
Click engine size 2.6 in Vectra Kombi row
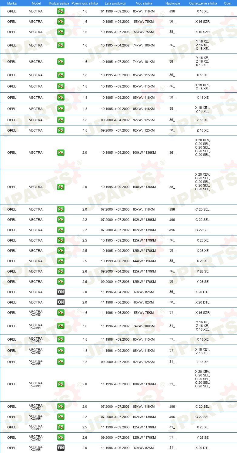click(x=85, y=438)
